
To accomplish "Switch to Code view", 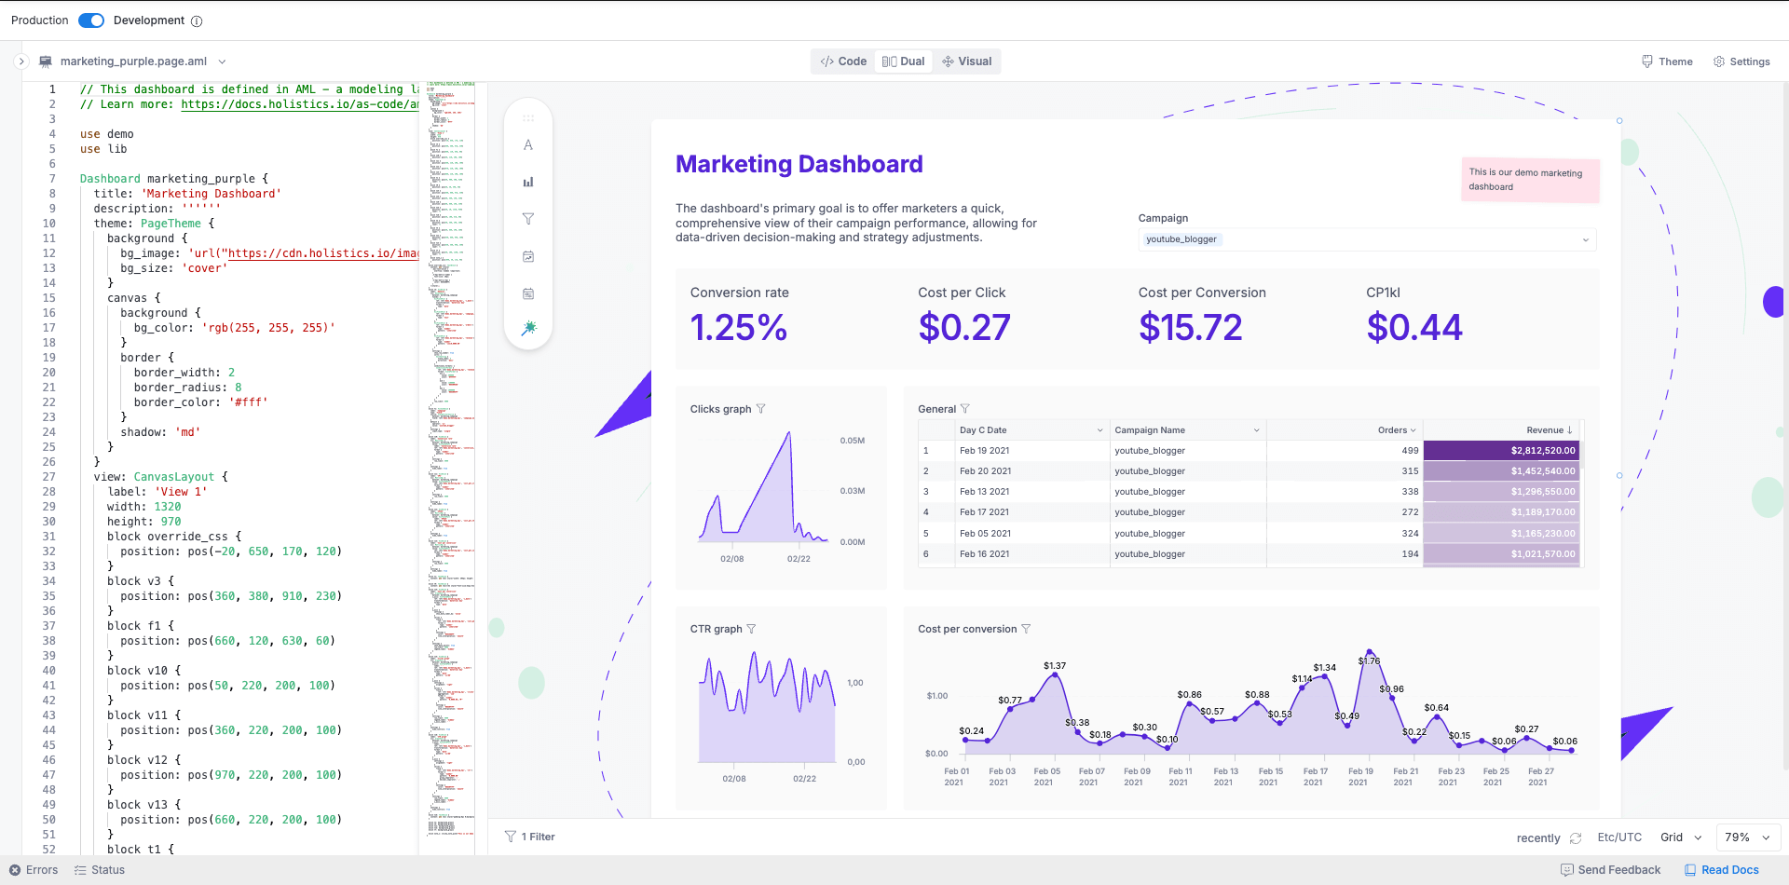I will pos(843,61).
